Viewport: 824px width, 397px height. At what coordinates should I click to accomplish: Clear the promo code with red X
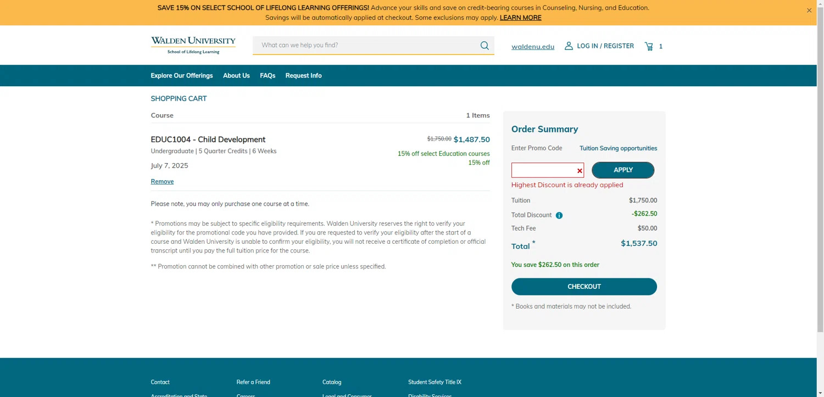point(580,171)
